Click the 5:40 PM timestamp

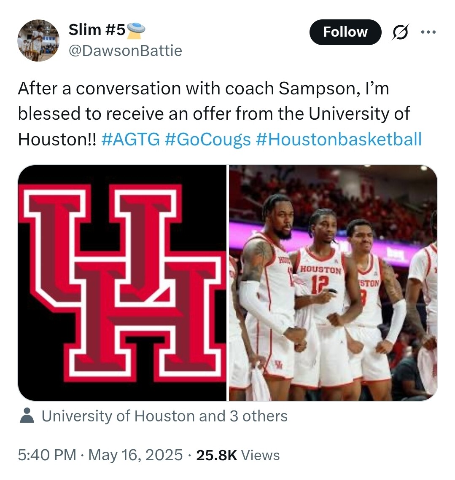tap(47, 455)
